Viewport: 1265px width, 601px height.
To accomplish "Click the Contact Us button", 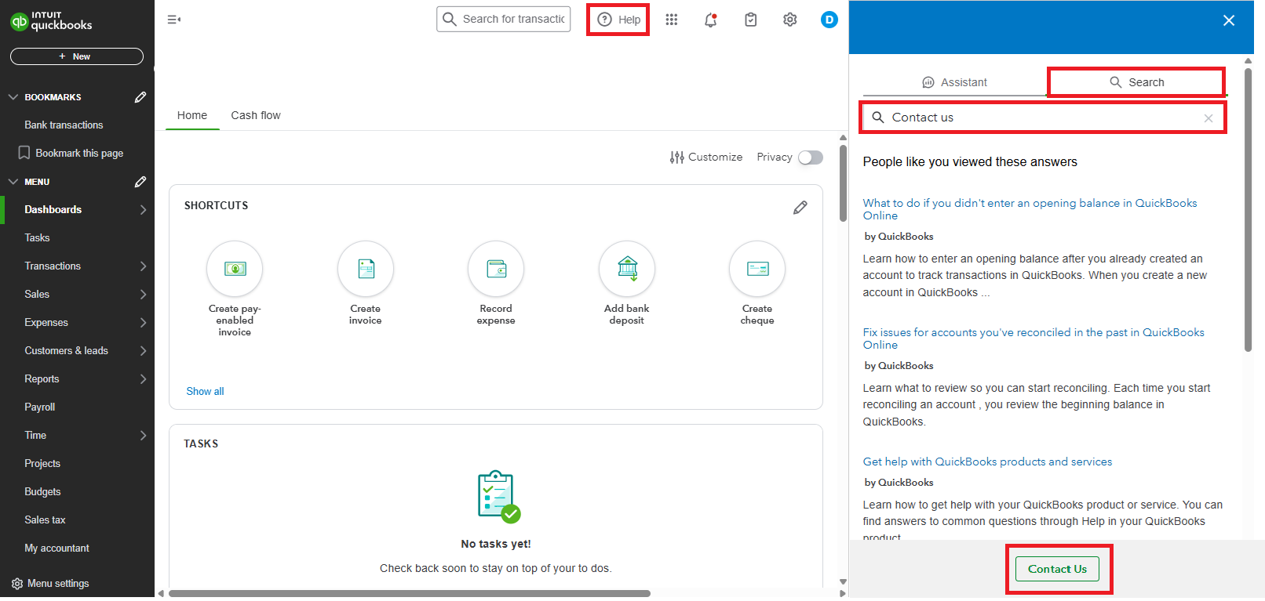I will point(1058,569).
